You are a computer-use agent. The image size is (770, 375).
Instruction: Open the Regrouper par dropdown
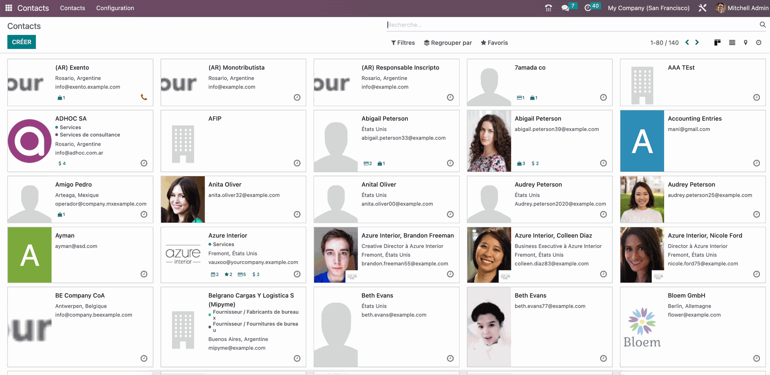pyautogui.click(x=448, y=42)
